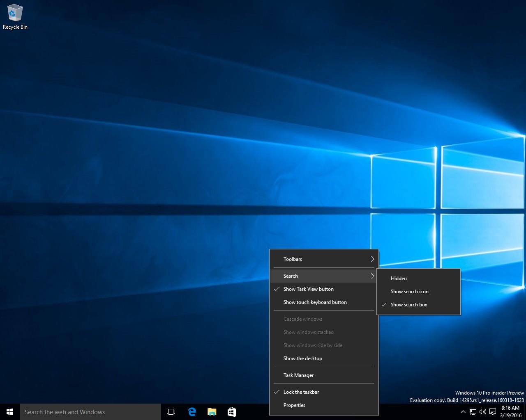
Task: Click the network tray icon
Action: [473, 412]
